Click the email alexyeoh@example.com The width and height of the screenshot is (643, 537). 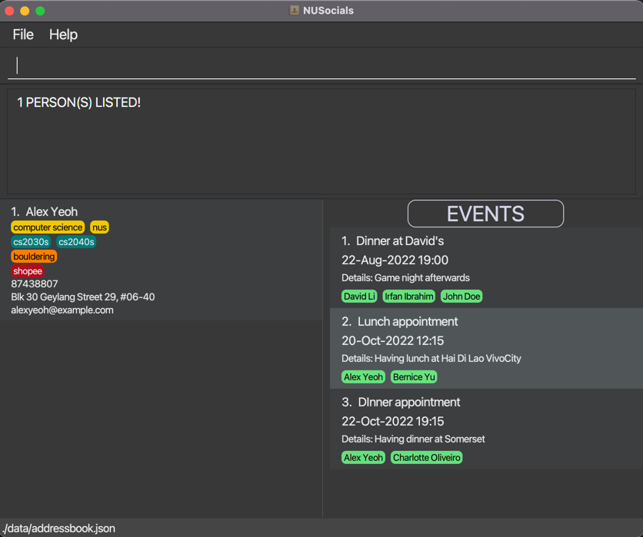[x=62, y=310]
